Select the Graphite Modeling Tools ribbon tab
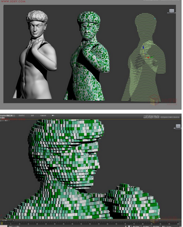 [x=8, y=115]
